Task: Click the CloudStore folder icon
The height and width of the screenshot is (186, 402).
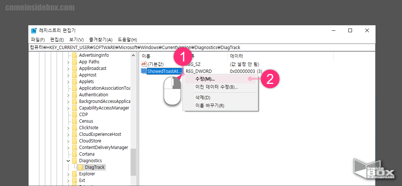Action: click(x=75, y=141)
